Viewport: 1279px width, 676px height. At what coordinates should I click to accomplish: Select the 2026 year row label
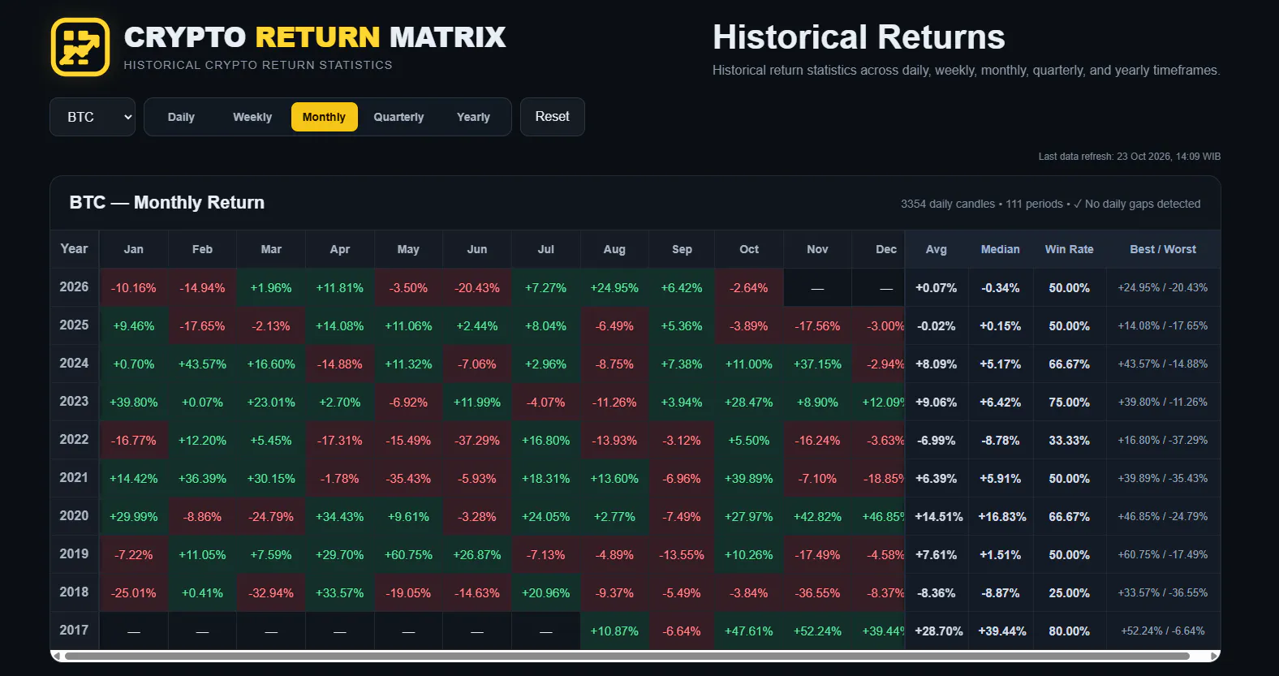(x=75, y=287)
